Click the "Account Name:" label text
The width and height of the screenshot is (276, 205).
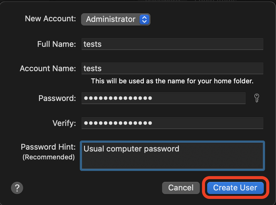(x=48, y=68)
